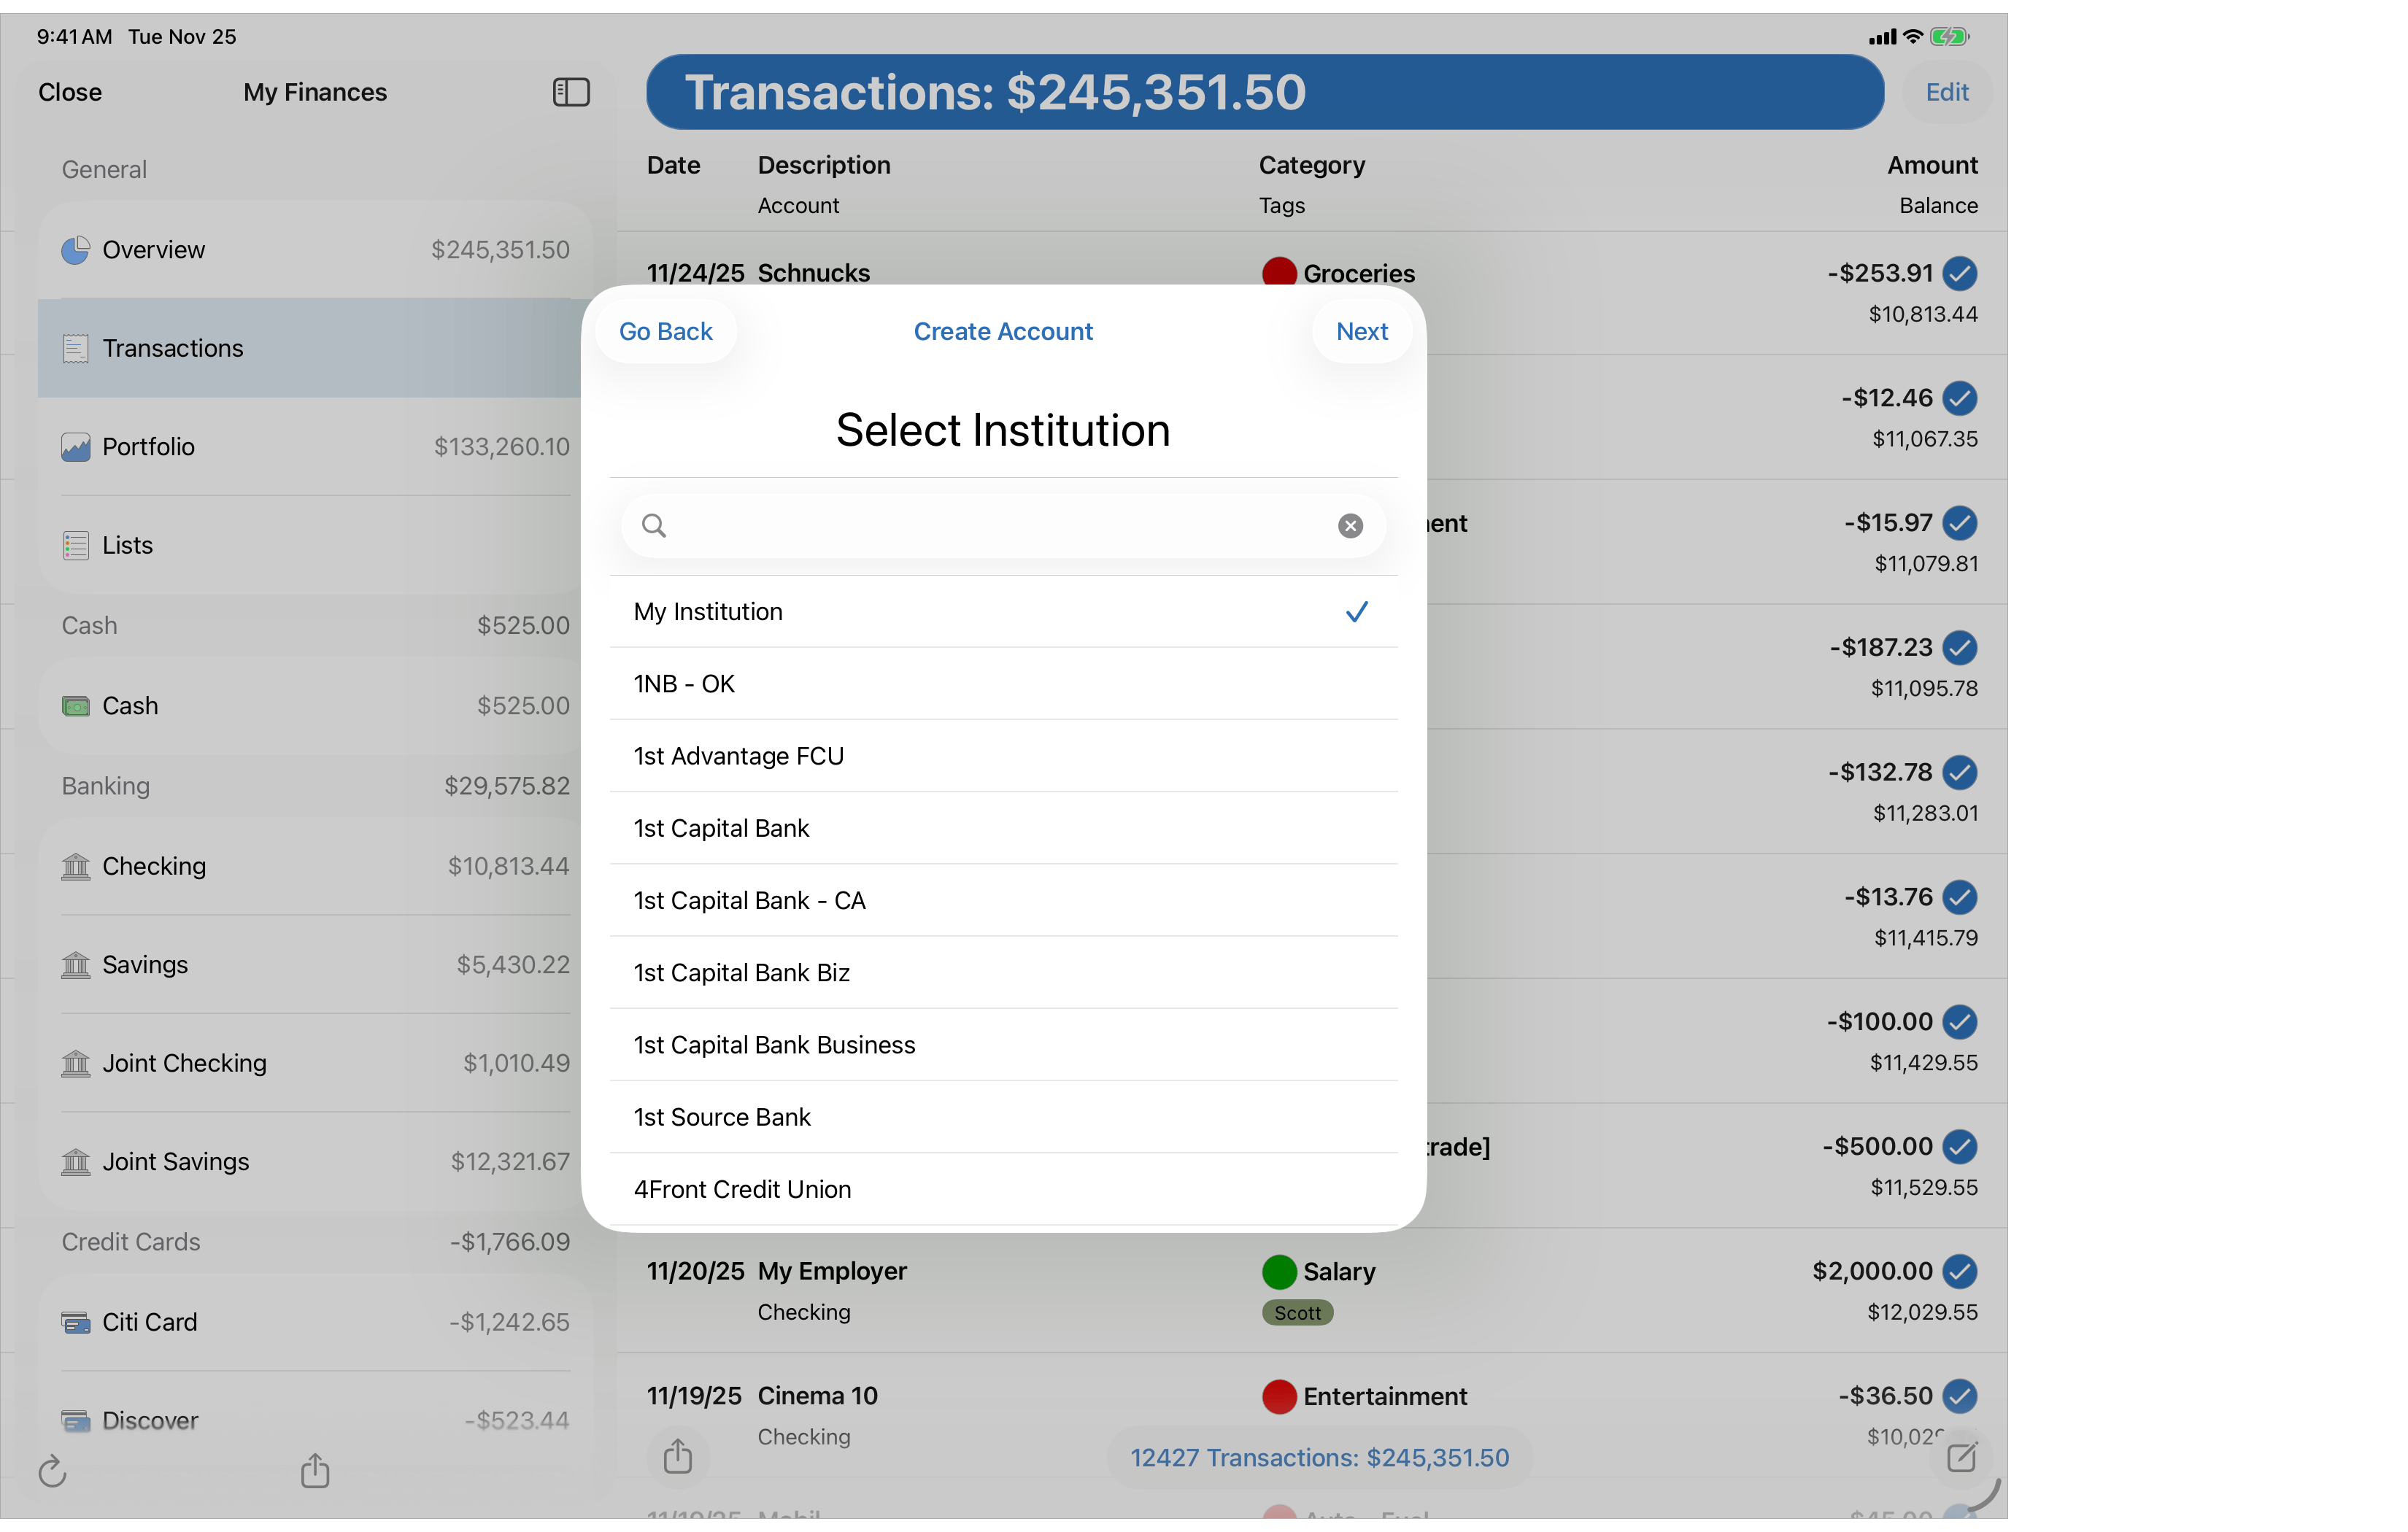Click the green Salary category color dot
The height and width of the screenshot is (1532, 2408).
point(1279,1271)
